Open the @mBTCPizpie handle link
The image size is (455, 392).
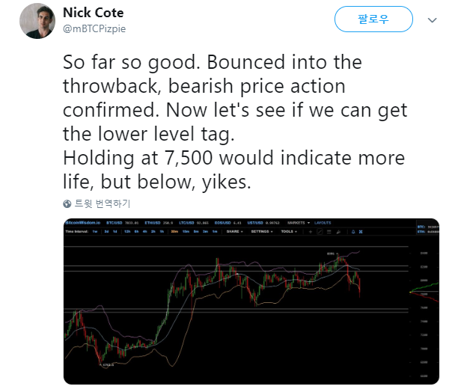(94, 28)
